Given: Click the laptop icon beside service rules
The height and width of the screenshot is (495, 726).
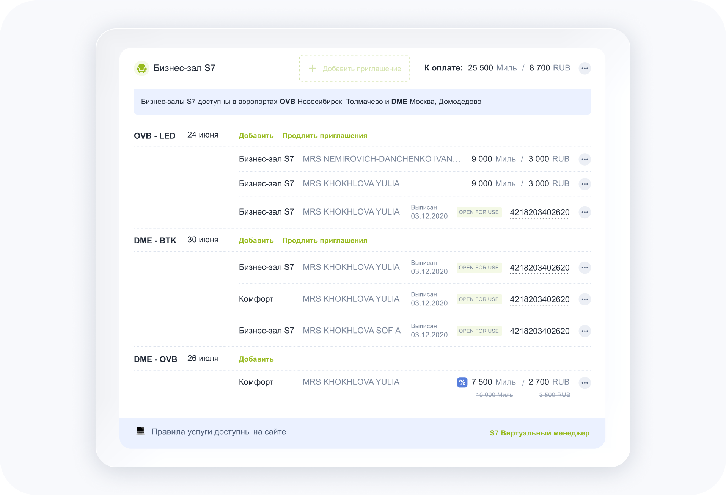Looking at the screenshot, I should coord(140,431).
